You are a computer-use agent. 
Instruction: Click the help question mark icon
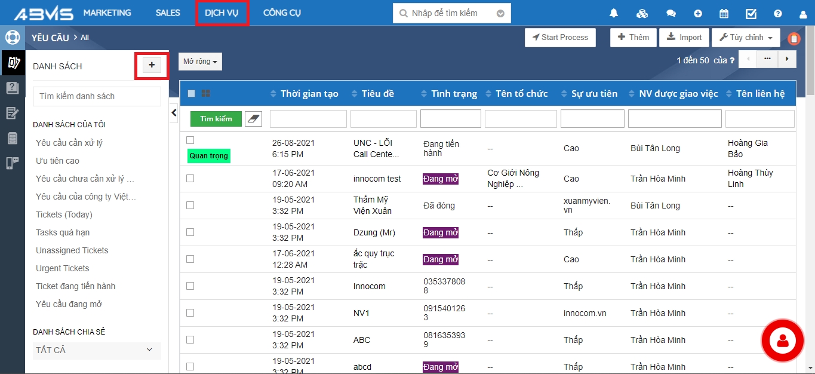point(777,13)
